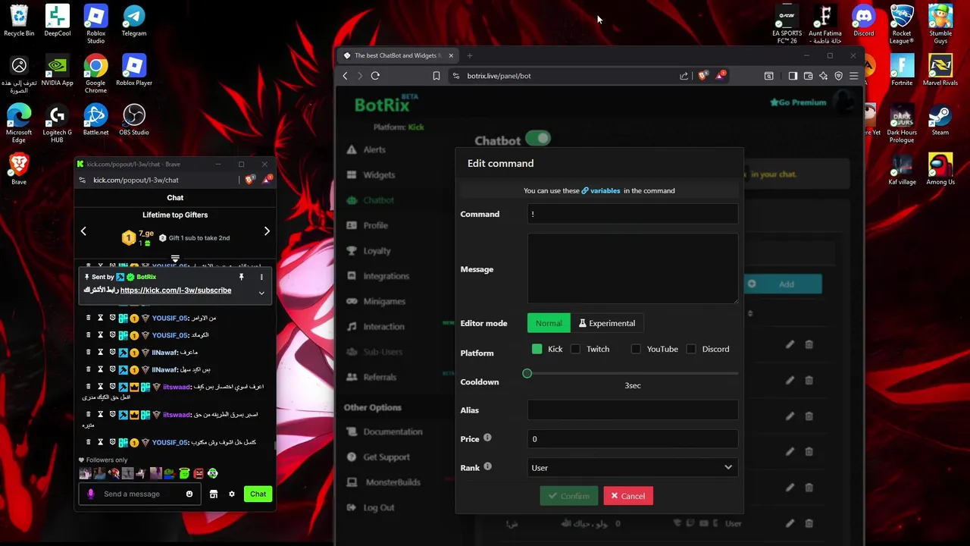Focus the Command input field
This screenshot has width=970, height=546.
pos(633,214)
